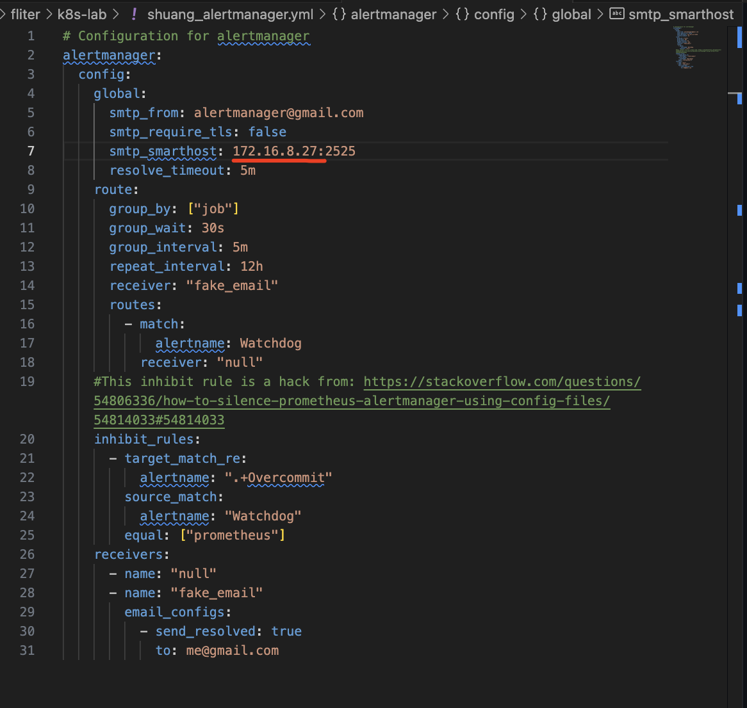Viewport: 747px width, 708px height.
Task: Open the k8s-lab folder breadcrumb
Action: point(82,14)
